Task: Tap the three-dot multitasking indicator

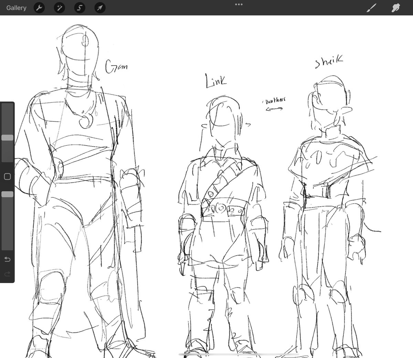Action: 239,4
